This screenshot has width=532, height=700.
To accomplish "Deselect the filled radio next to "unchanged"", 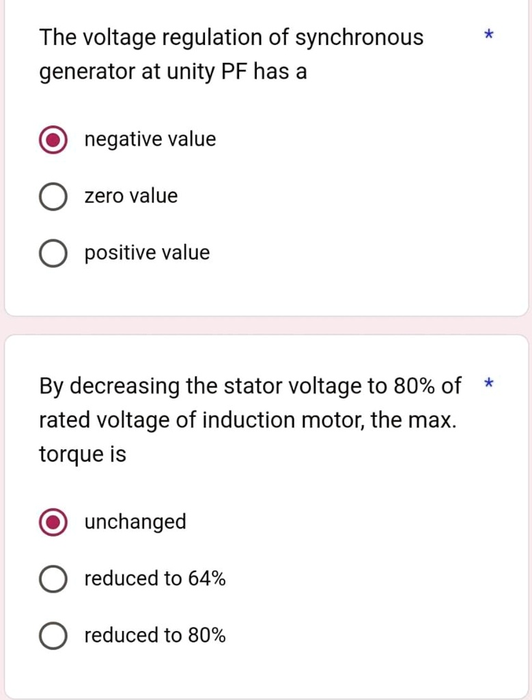I will [53, 521].
